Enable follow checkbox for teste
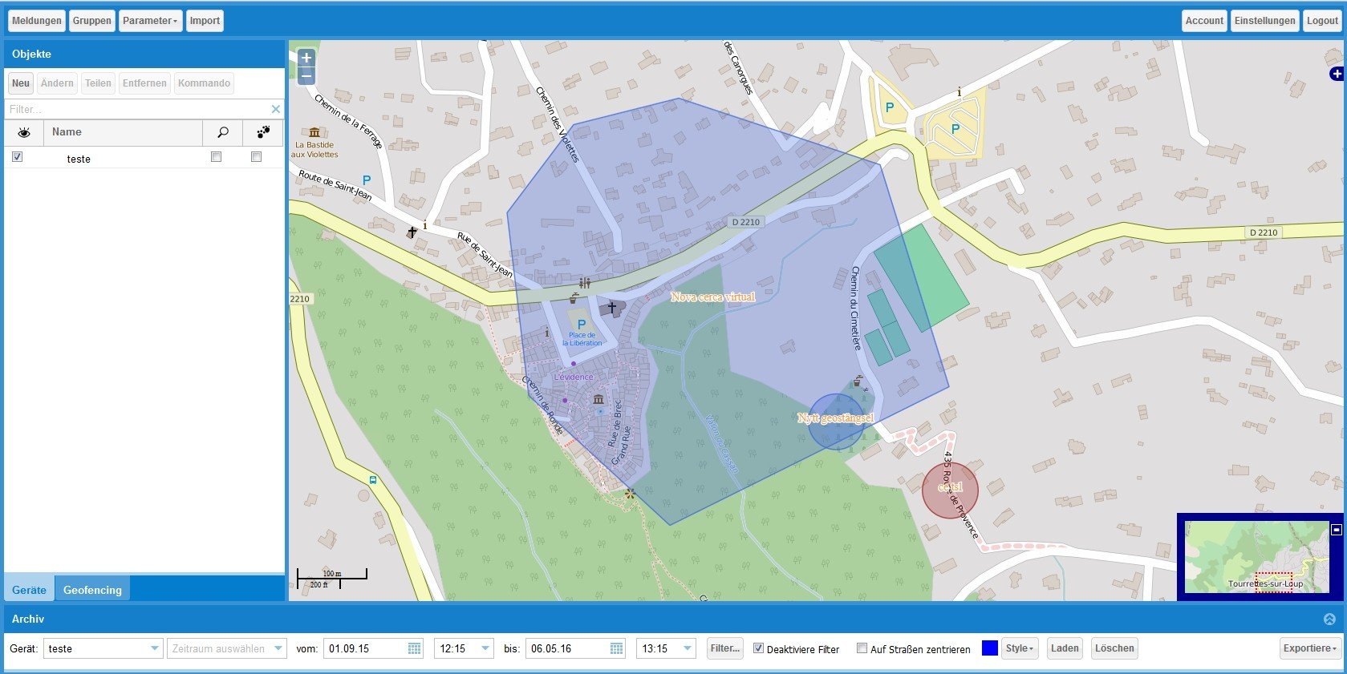The image size is (1347, 674). pyautogui.click(x=216, y=157)
